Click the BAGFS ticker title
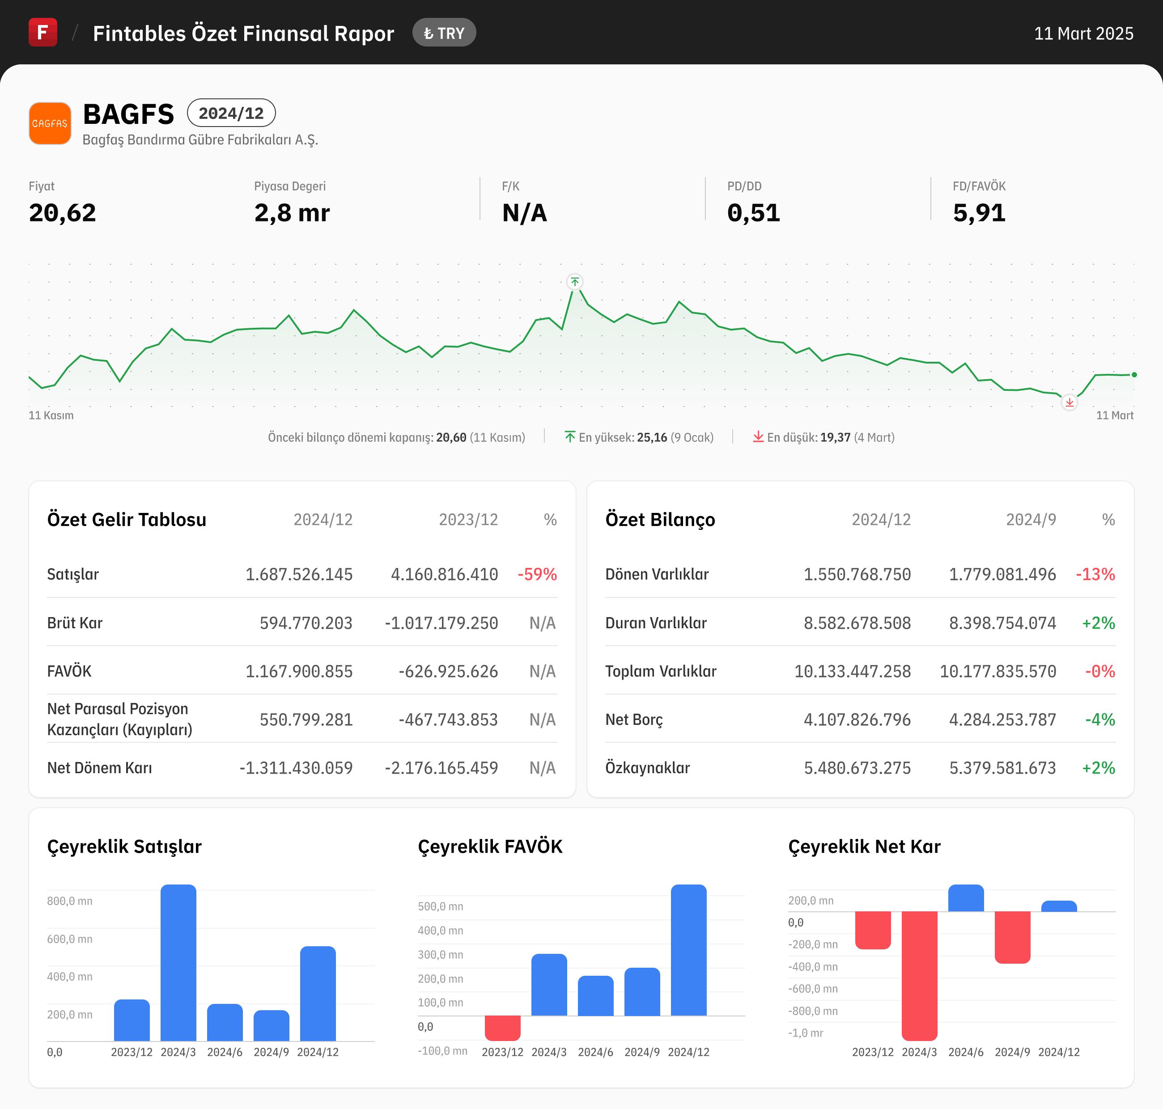Viewport: 1163px width, 1109px height. tap(128, 114)
